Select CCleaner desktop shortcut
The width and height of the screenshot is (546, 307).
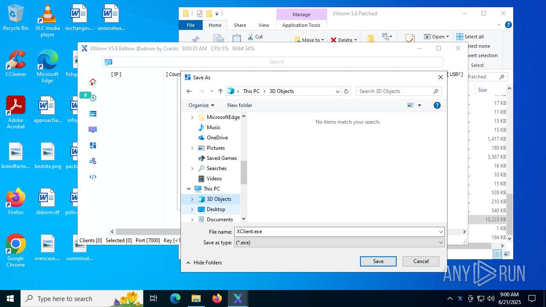click(16, 63)
